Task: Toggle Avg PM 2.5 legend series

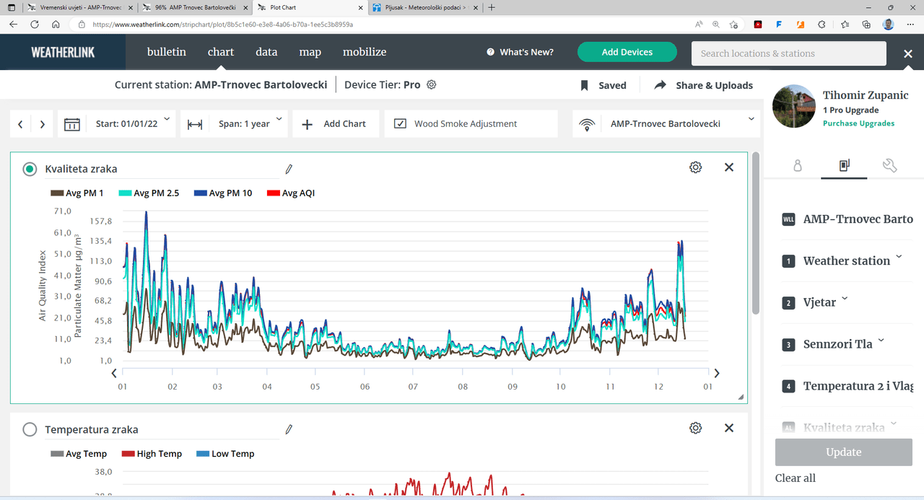Action: 149,193
